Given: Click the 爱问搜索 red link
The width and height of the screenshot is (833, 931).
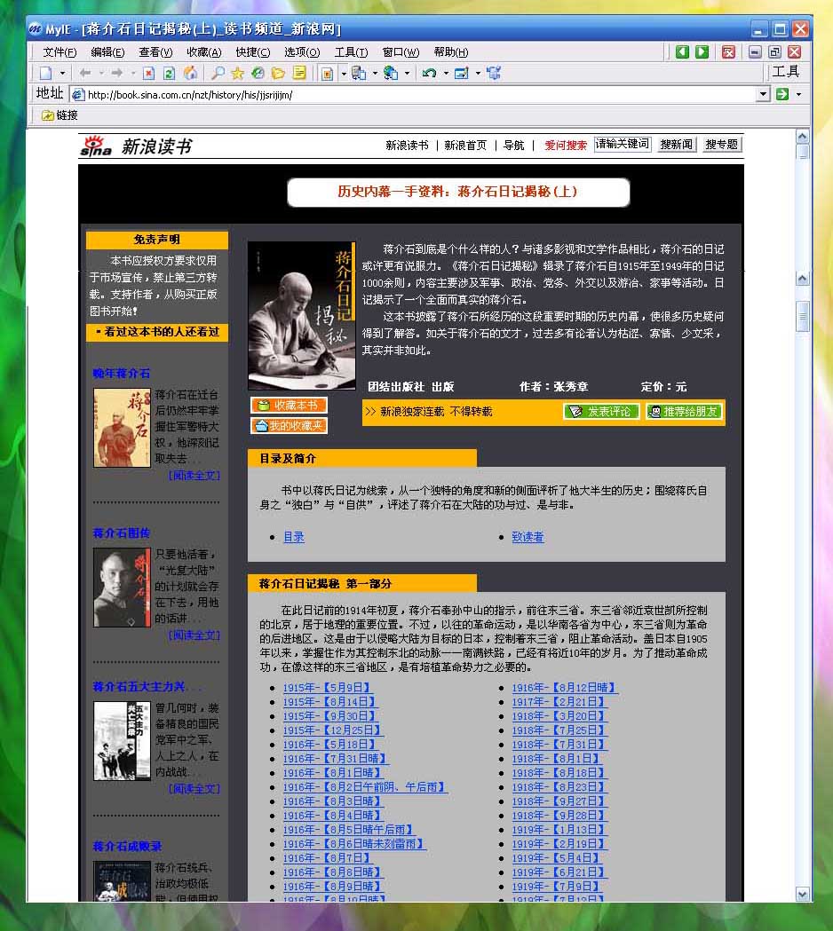Looking at the screenshot, I should (566, 146).
